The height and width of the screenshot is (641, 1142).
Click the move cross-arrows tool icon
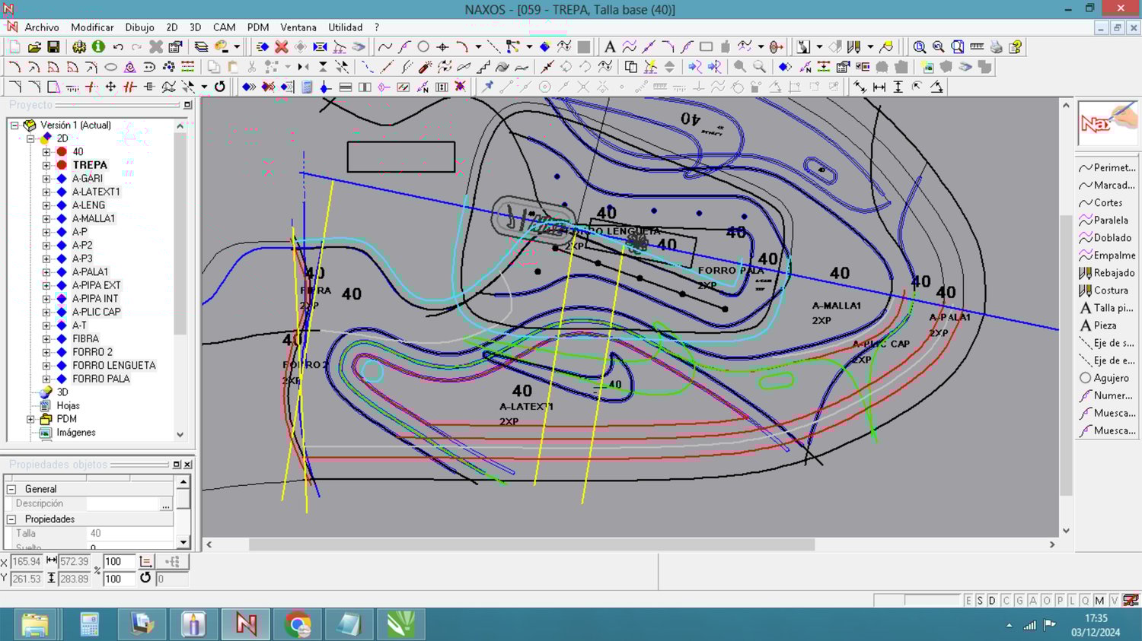(x=110, y=87)
